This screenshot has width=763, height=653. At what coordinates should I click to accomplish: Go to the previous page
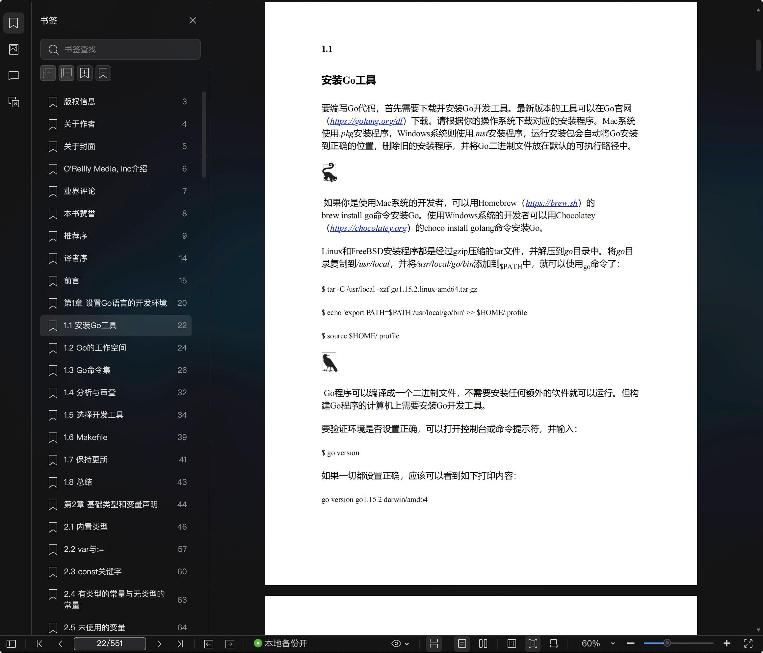point(61,643)
